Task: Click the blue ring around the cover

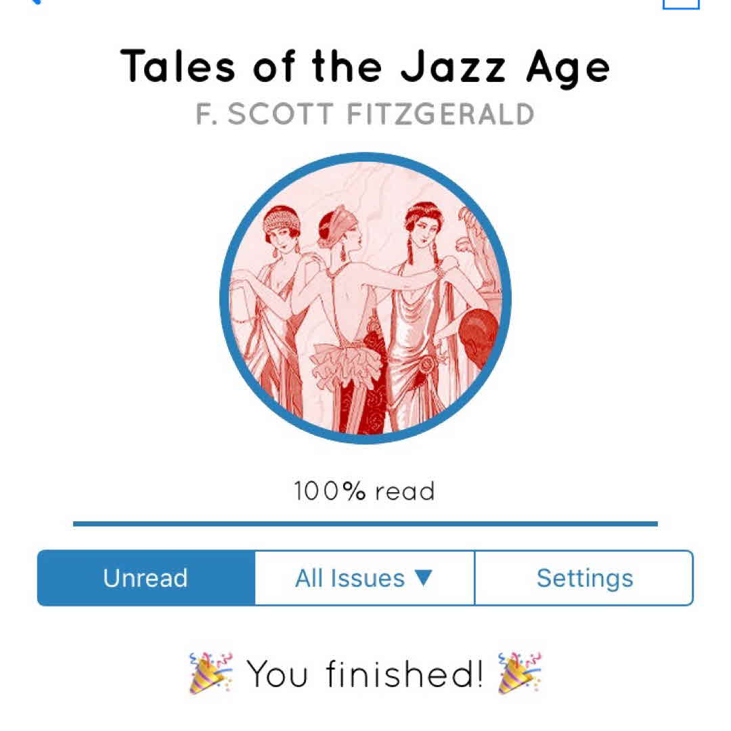Action: click(x=225, y=298)
